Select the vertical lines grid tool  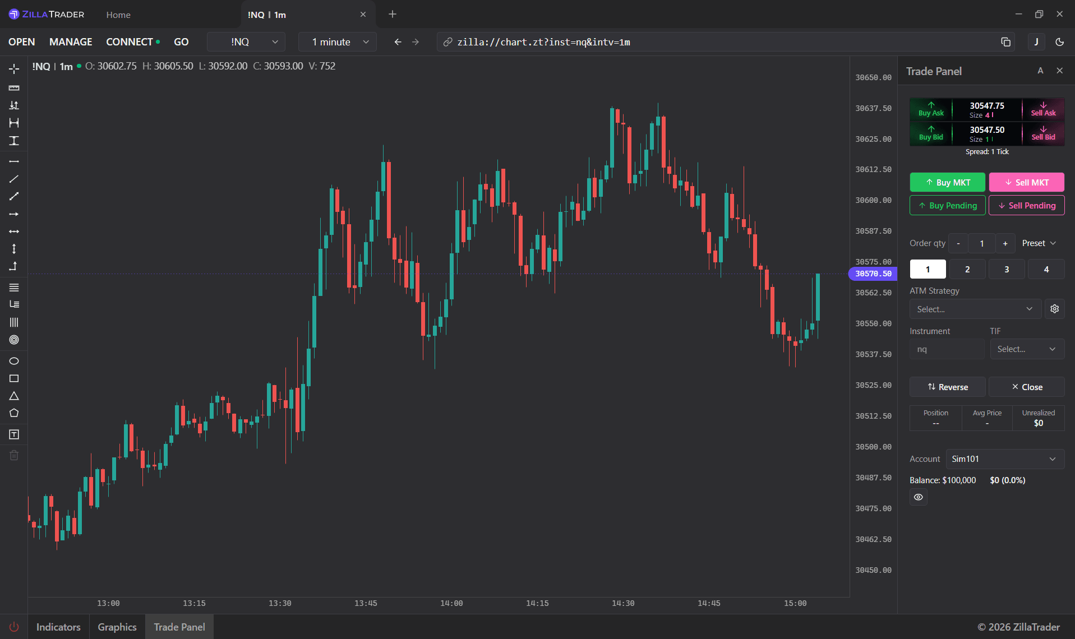(x=14, y=322)
